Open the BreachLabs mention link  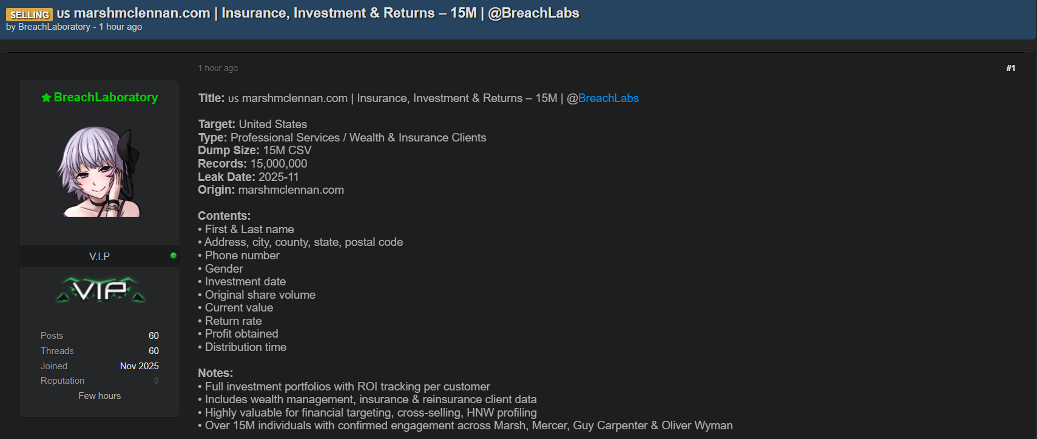click(x=608, y=98)
